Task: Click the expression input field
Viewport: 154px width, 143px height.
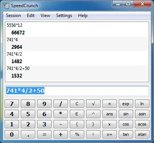Action: [x=77, y=91]
